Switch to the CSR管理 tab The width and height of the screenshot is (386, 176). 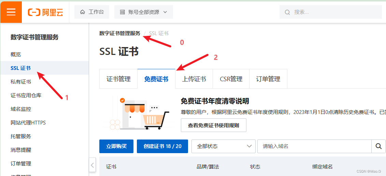(x=231, y=79)
